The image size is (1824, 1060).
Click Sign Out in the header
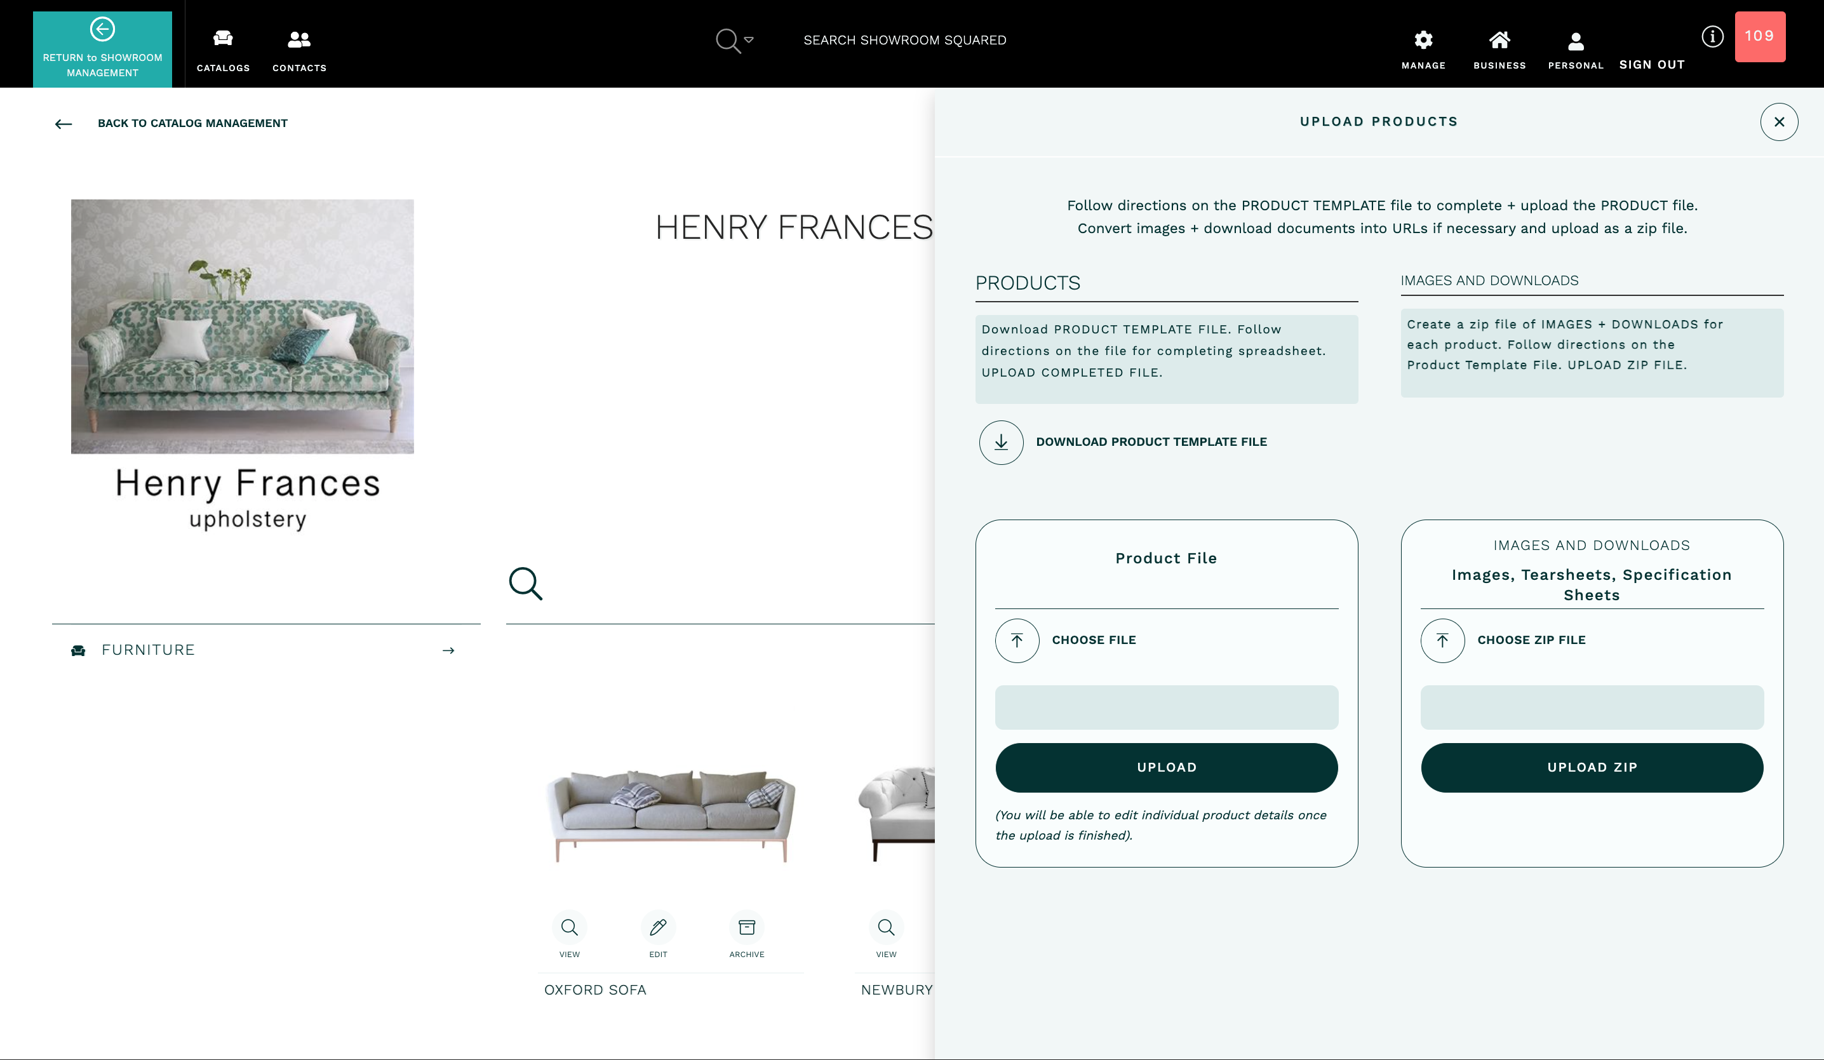point(1652,64)
